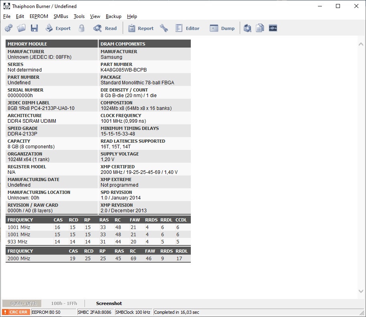Click 'Standard Monolithic 78-ball FBGA' package value
Viewport: 366px width, 317px height.
137,83
